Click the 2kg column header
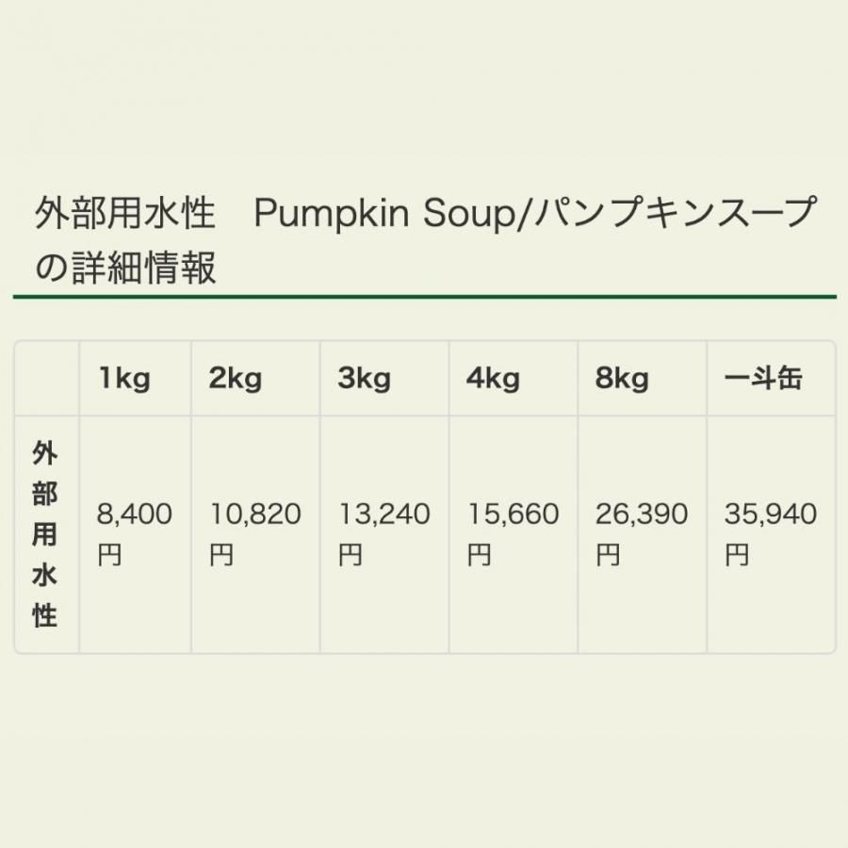Image resolution: width=848 pixels, height=848 pixels. 255,378
